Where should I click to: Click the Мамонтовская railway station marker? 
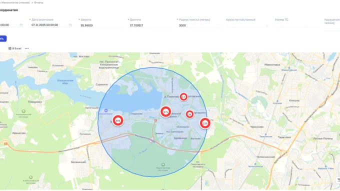(289, 68)
